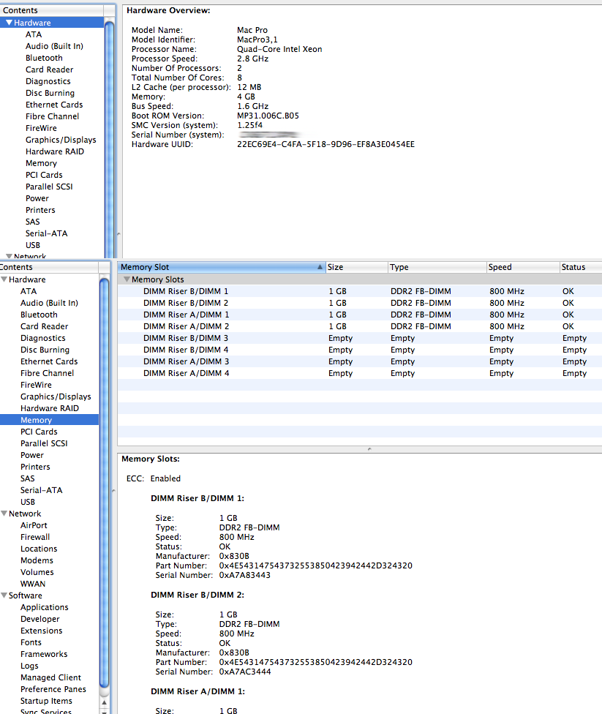Select Diagnostics in the lower Contents list
The image size is (602, 714).
pyautogui.click(x=43, y=338)
